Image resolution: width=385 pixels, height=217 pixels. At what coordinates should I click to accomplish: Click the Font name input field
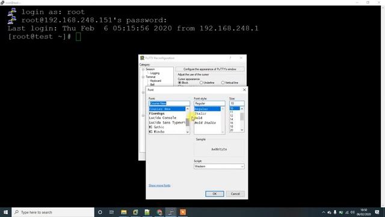click(x=169, y=103)
